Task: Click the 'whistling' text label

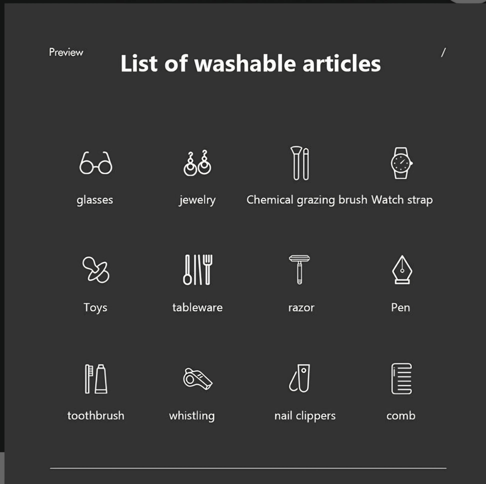Action: point(192,416)
